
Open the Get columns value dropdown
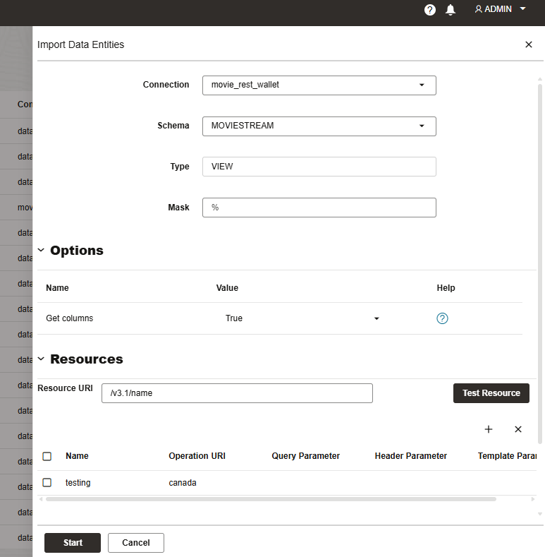click(303, 318)
